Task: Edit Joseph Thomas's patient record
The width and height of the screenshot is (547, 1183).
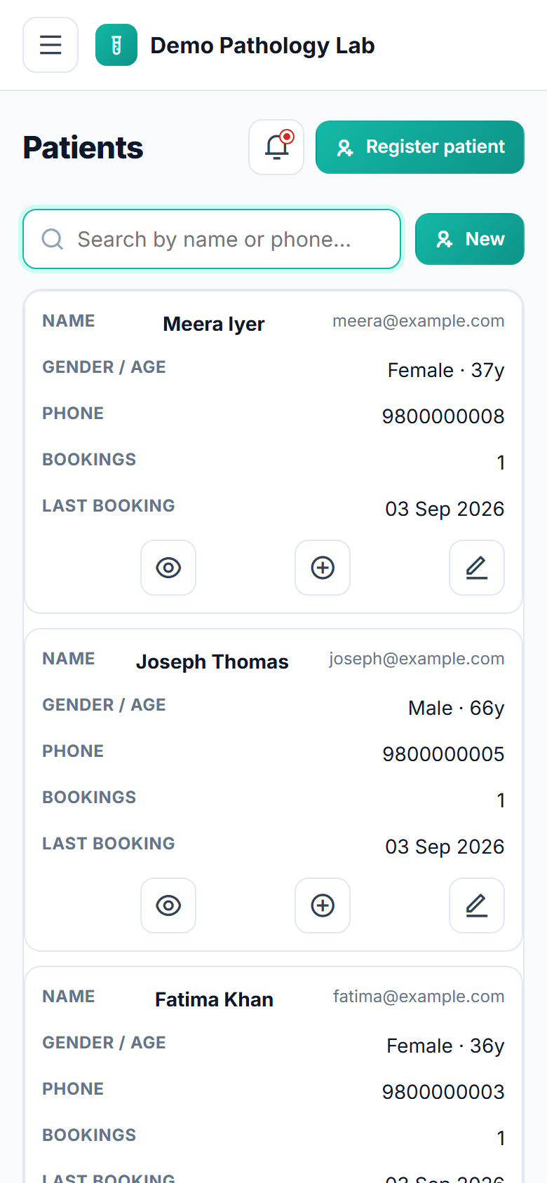Action: [x=477, y=905]
